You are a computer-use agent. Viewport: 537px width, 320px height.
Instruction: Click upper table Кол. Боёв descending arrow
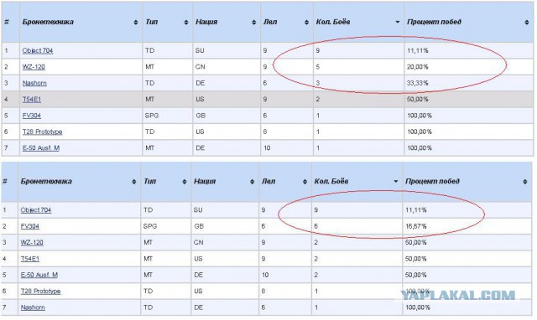pyautogui.click(x=397, y=23)
